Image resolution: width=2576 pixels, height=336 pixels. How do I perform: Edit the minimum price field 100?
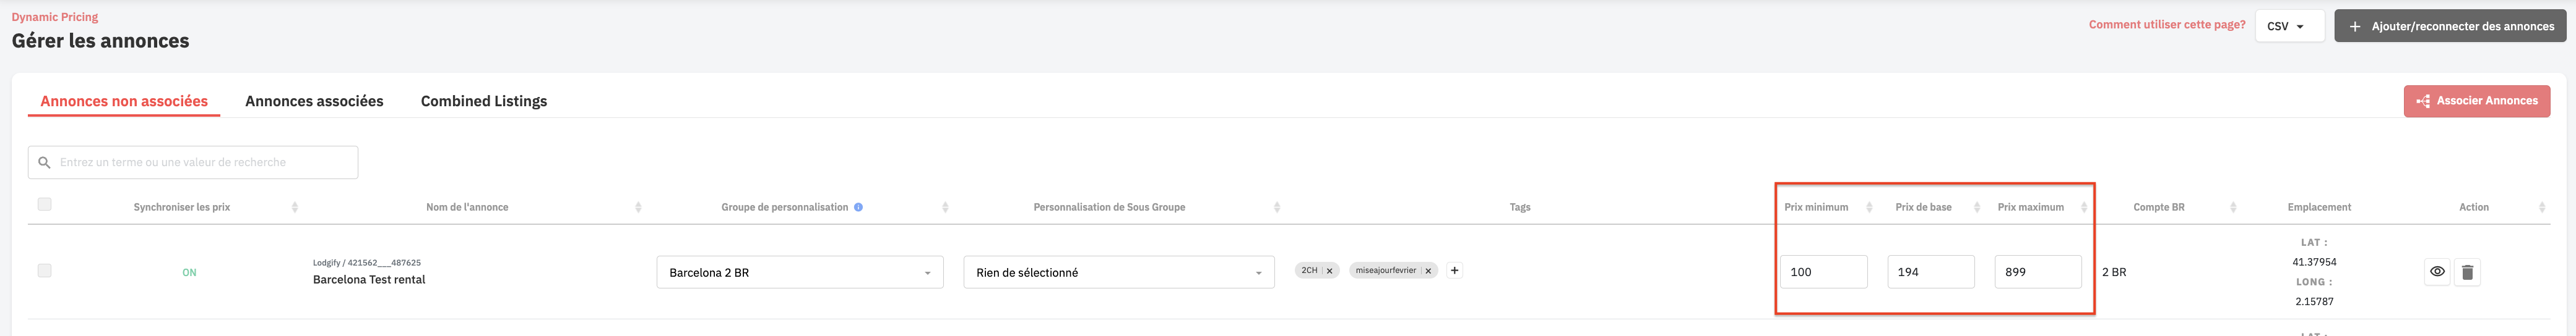tap(1823, 272)
